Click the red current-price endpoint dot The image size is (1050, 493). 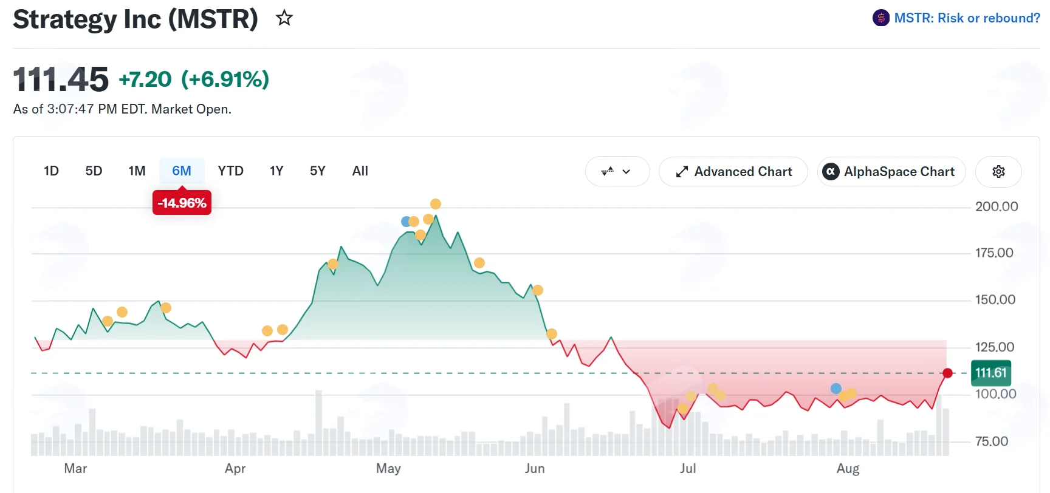(947, 373)
